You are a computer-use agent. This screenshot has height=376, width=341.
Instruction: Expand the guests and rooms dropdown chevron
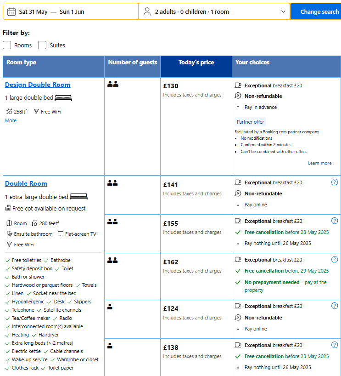coord(283,11)
